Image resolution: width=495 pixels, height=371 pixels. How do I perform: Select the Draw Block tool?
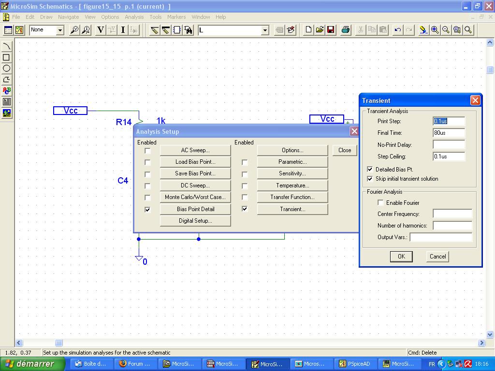click(x=177, y=30)
